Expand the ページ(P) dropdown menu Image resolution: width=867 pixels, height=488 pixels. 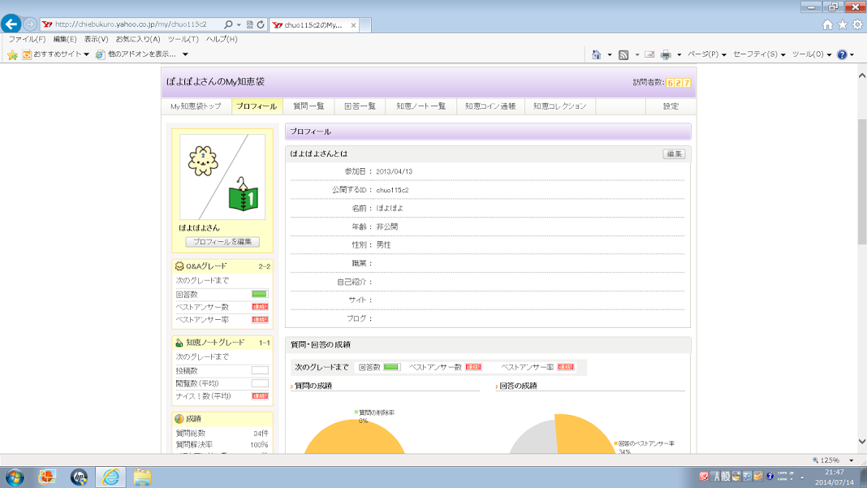[x=706, y=54]
